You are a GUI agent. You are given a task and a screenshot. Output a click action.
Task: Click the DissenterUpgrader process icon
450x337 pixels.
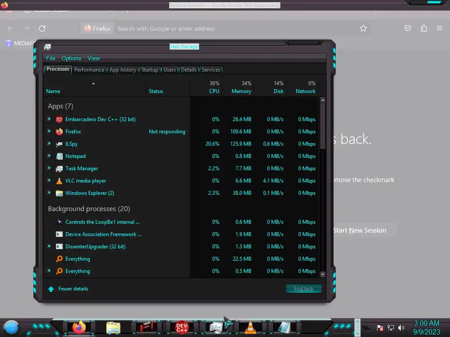[59, 247]
